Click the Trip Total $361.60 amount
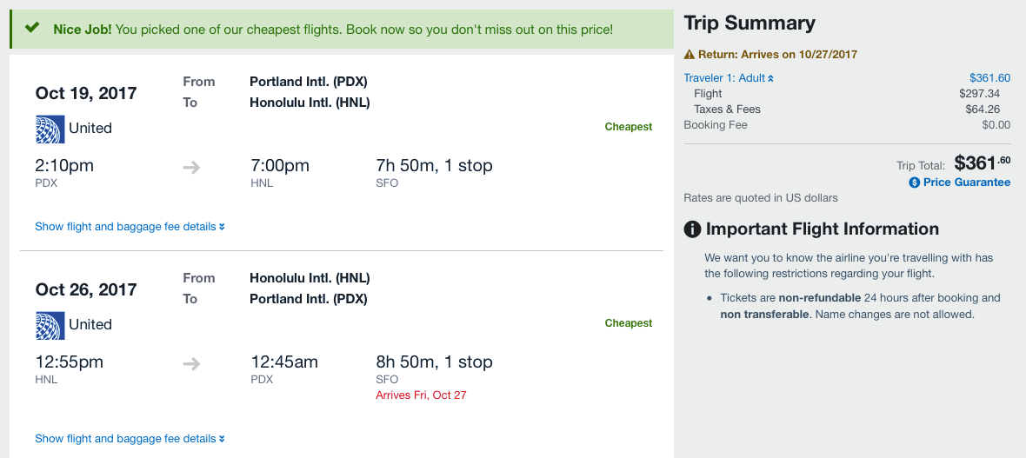 click(x=982, y=163)
